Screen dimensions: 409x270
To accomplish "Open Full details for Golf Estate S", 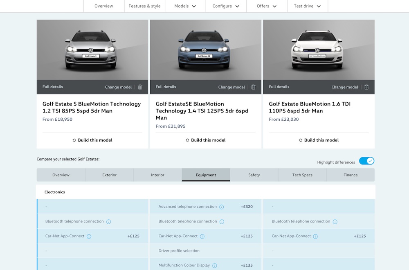I will click(x=53, y=87).
